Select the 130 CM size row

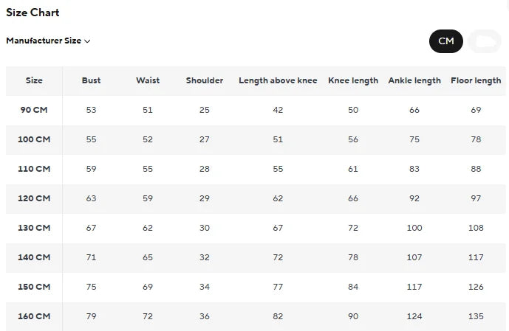pos(256,228)
